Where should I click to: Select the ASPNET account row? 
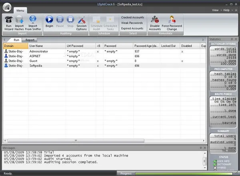tap(104, 56)
